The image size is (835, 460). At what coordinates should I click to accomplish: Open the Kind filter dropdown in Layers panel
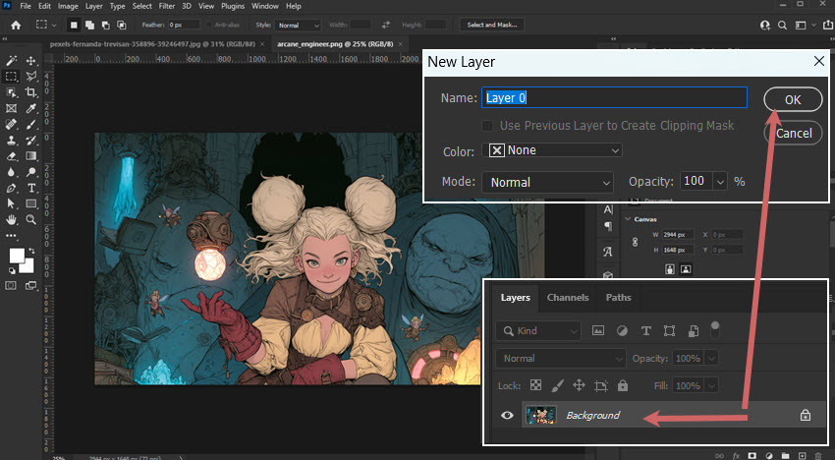coord(538,331)
